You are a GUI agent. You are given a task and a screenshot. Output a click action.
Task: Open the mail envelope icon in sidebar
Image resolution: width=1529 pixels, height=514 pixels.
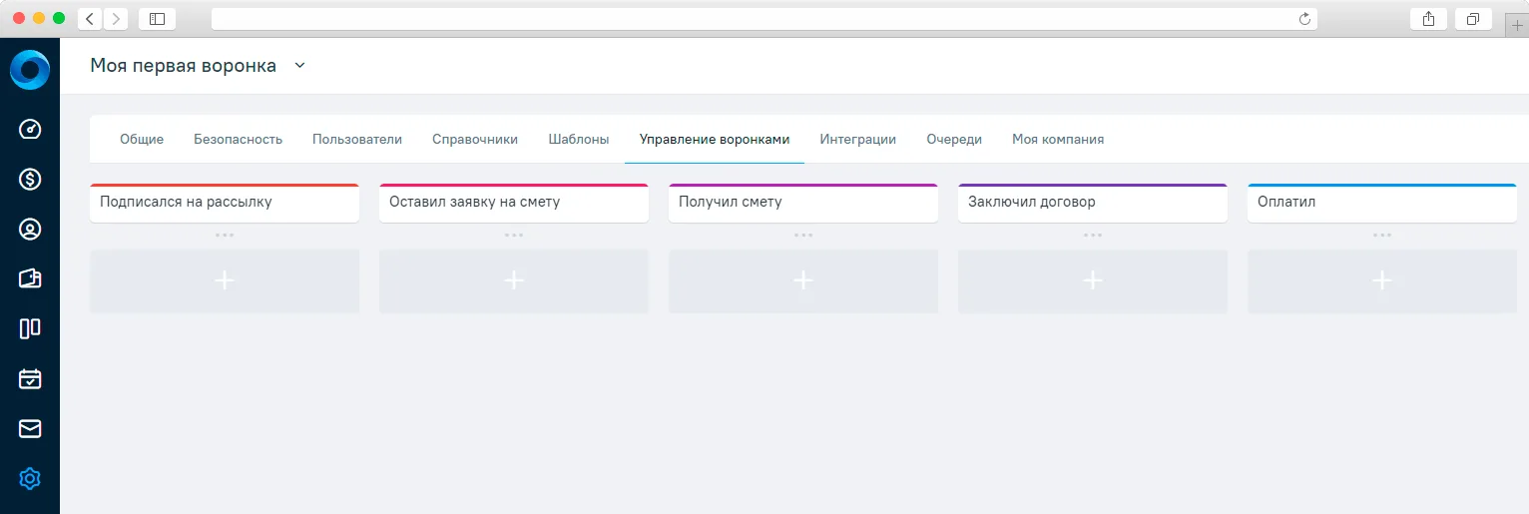pos(30,429)
